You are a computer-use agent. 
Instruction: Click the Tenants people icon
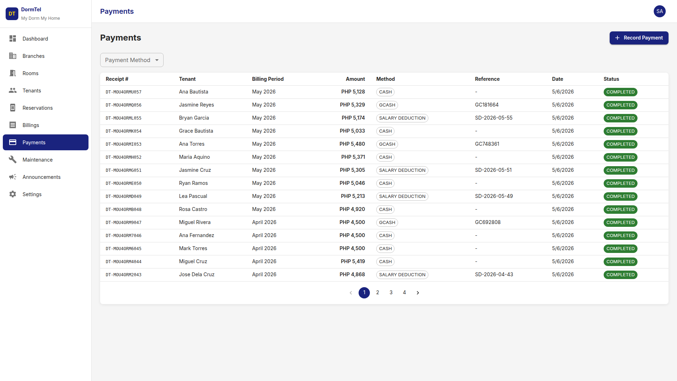(13, 90)
